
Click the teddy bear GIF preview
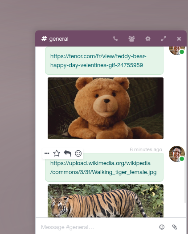click(x=106, y=108)
